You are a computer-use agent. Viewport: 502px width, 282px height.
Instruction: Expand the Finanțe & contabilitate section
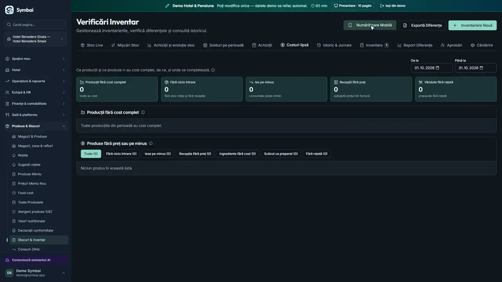(x=35, y=104)
